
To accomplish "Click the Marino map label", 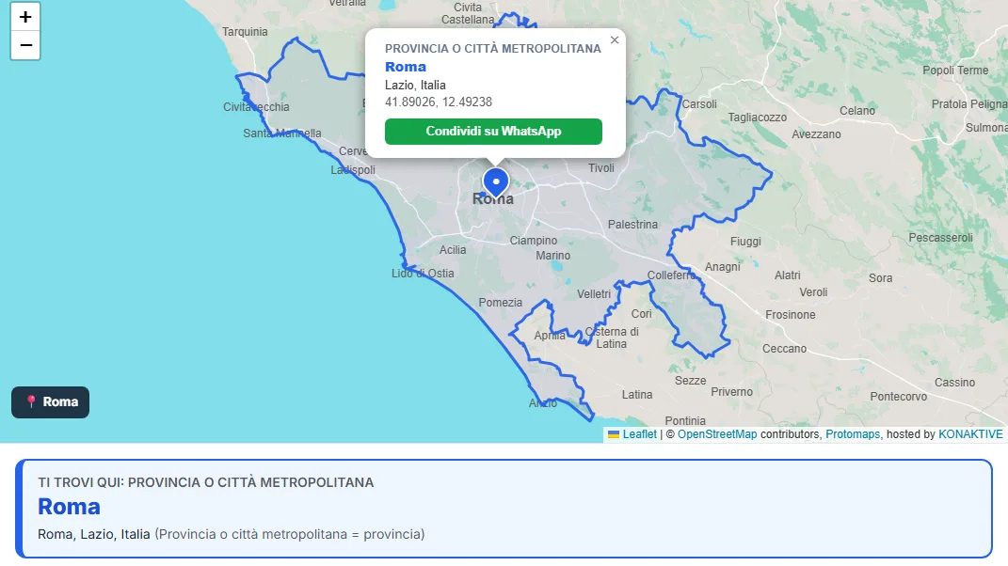I will [x=552, y=256].
